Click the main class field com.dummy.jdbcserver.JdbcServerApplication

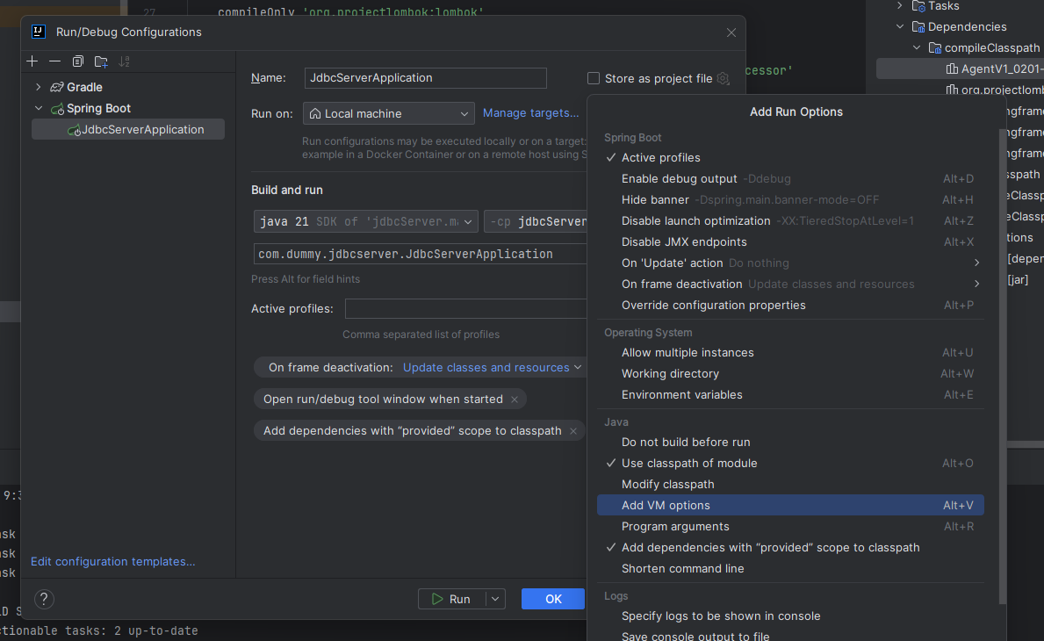click(x=420, y=255)
